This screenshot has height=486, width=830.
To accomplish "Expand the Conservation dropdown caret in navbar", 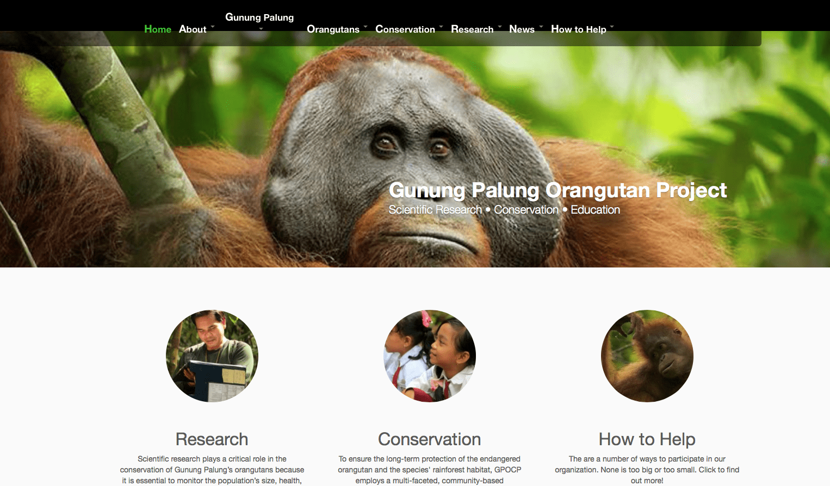I will point(441,26).
